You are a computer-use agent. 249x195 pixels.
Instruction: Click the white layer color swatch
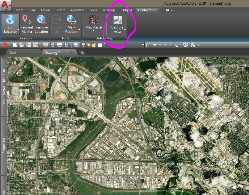coord(100,45)
